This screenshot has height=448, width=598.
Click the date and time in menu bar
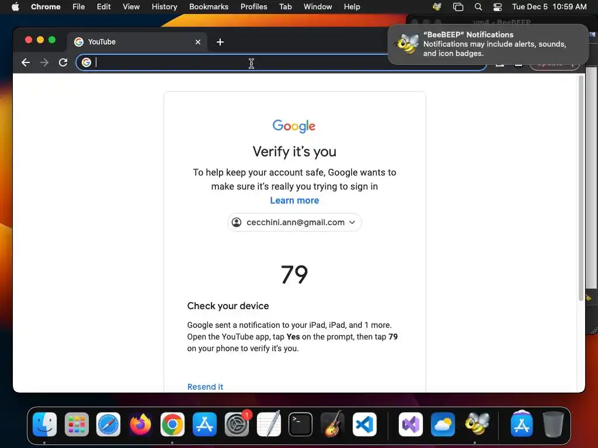[549, 6]
